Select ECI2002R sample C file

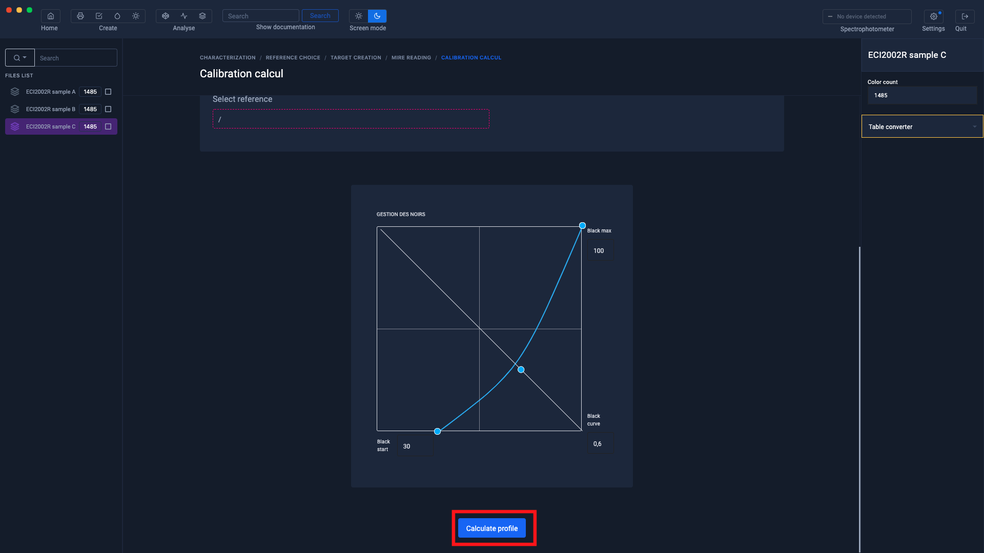[x=61, y=126]
